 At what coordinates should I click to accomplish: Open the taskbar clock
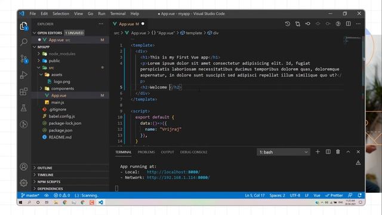(x=350, y=202)
